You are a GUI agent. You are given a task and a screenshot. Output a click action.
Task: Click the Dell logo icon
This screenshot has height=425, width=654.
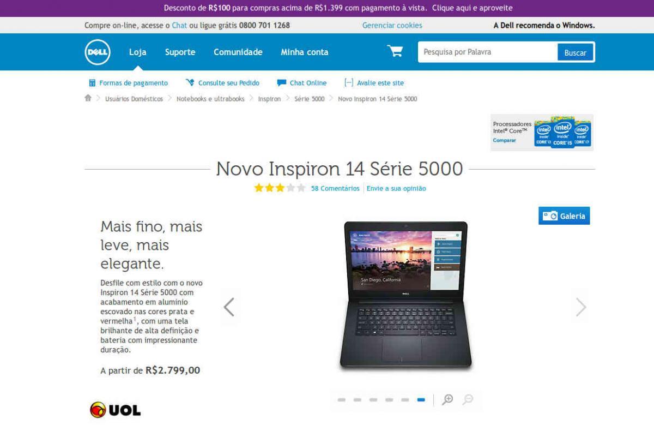[98, 52]
